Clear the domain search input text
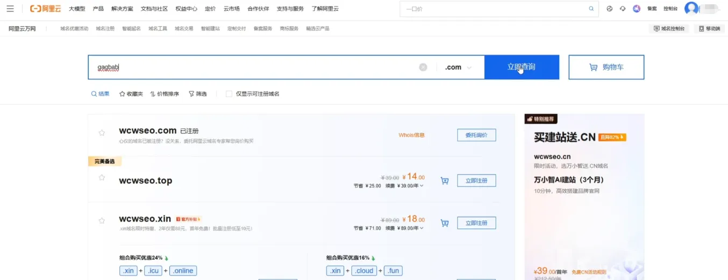Image resolution: width=728 pixels, height=280 pixels. [x=423, y=67]
